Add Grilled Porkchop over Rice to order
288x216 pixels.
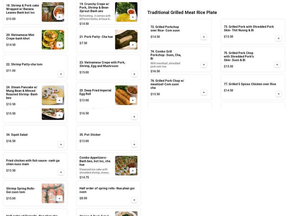coord(204,36)
